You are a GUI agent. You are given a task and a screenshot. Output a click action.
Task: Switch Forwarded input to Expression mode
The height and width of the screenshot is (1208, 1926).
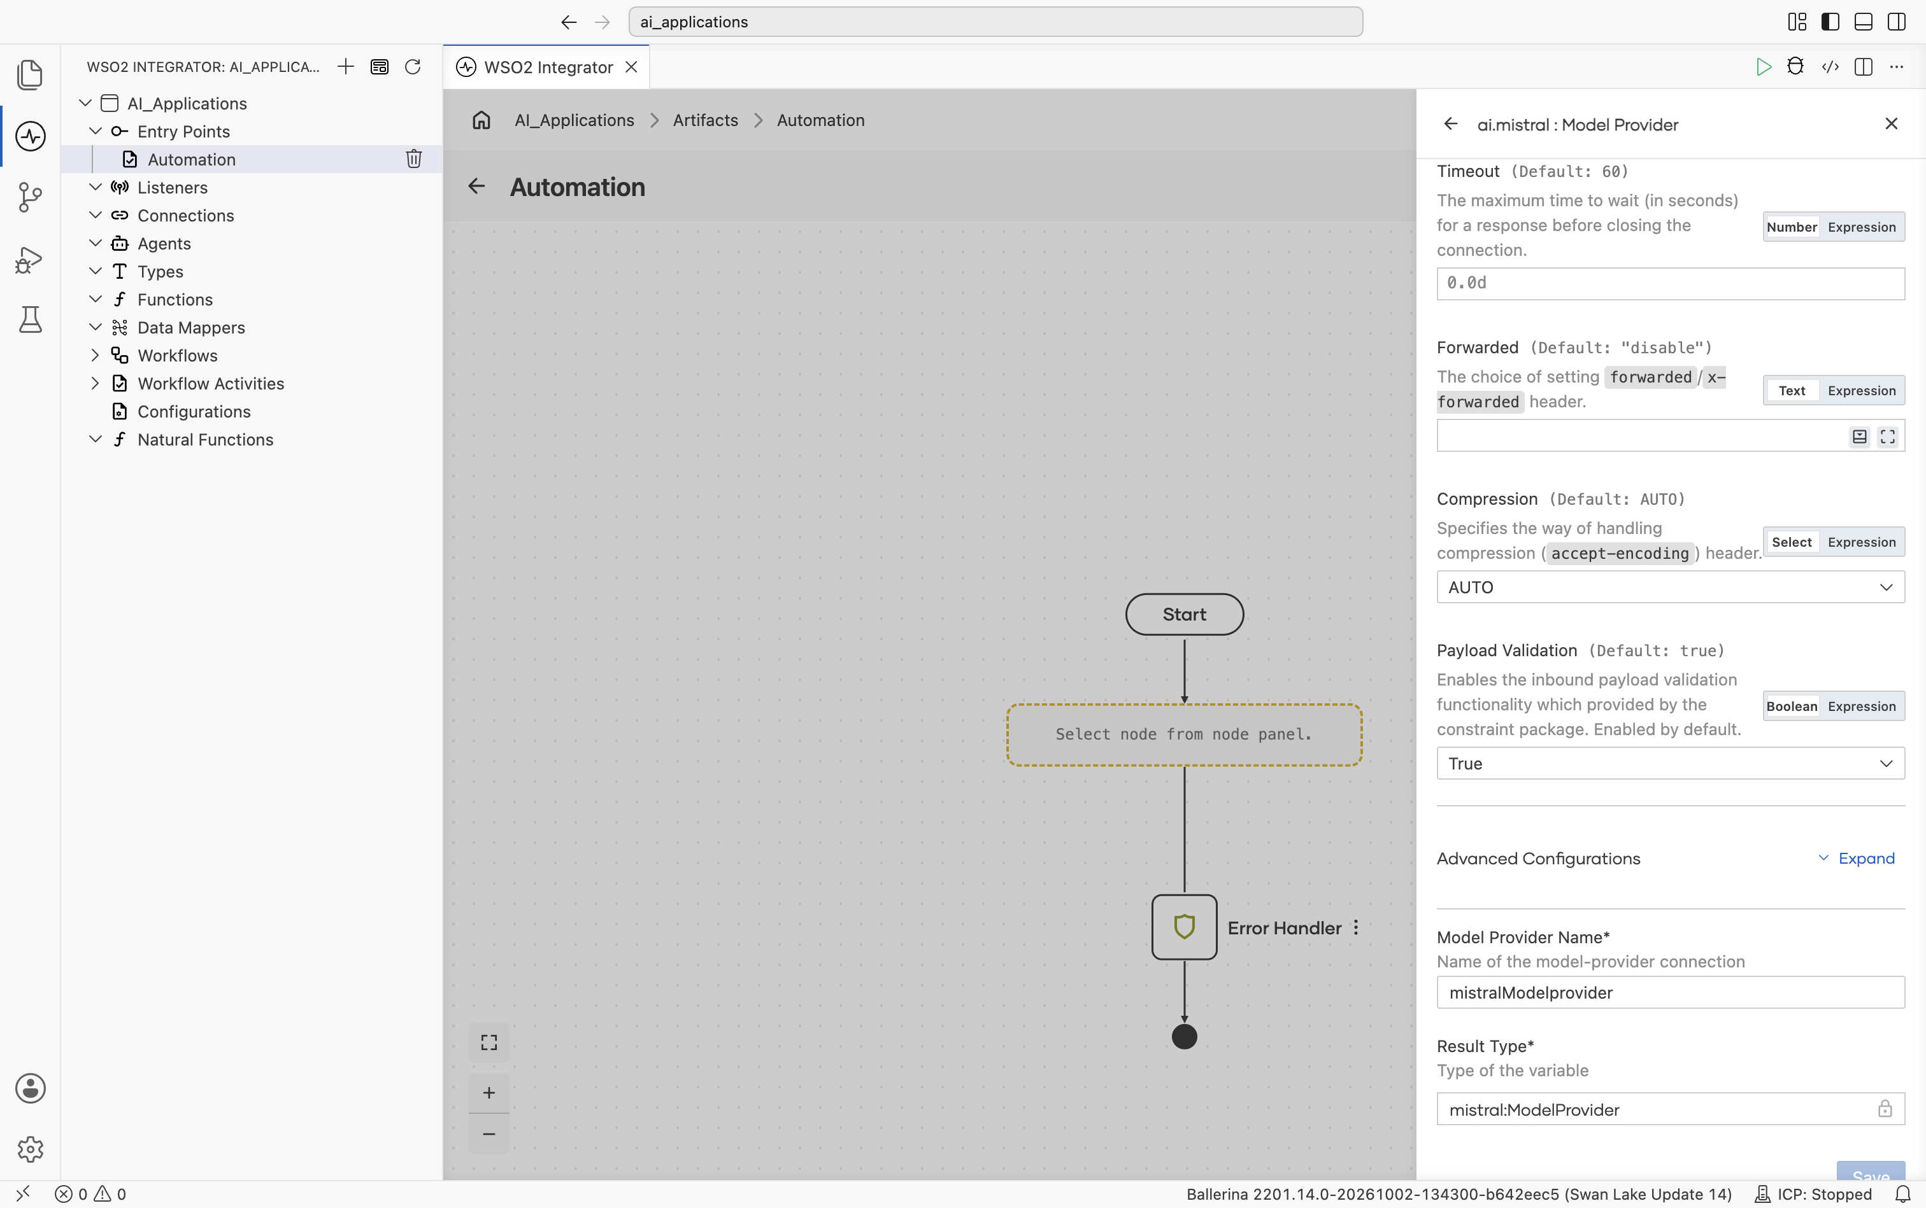(1861, 391)
